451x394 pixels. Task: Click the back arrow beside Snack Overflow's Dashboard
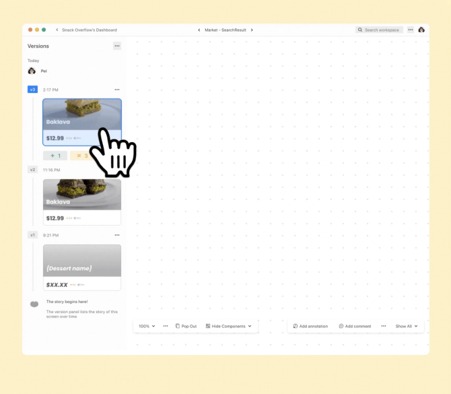(x=57, y=30)
